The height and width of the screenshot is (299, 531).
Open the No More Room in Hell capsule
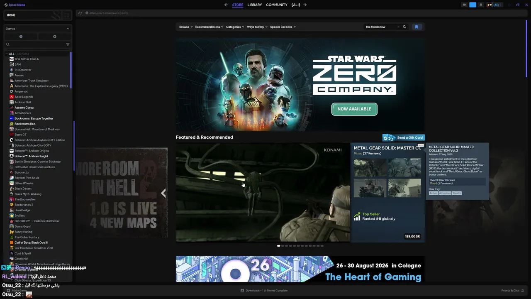(x=122, y=193)
